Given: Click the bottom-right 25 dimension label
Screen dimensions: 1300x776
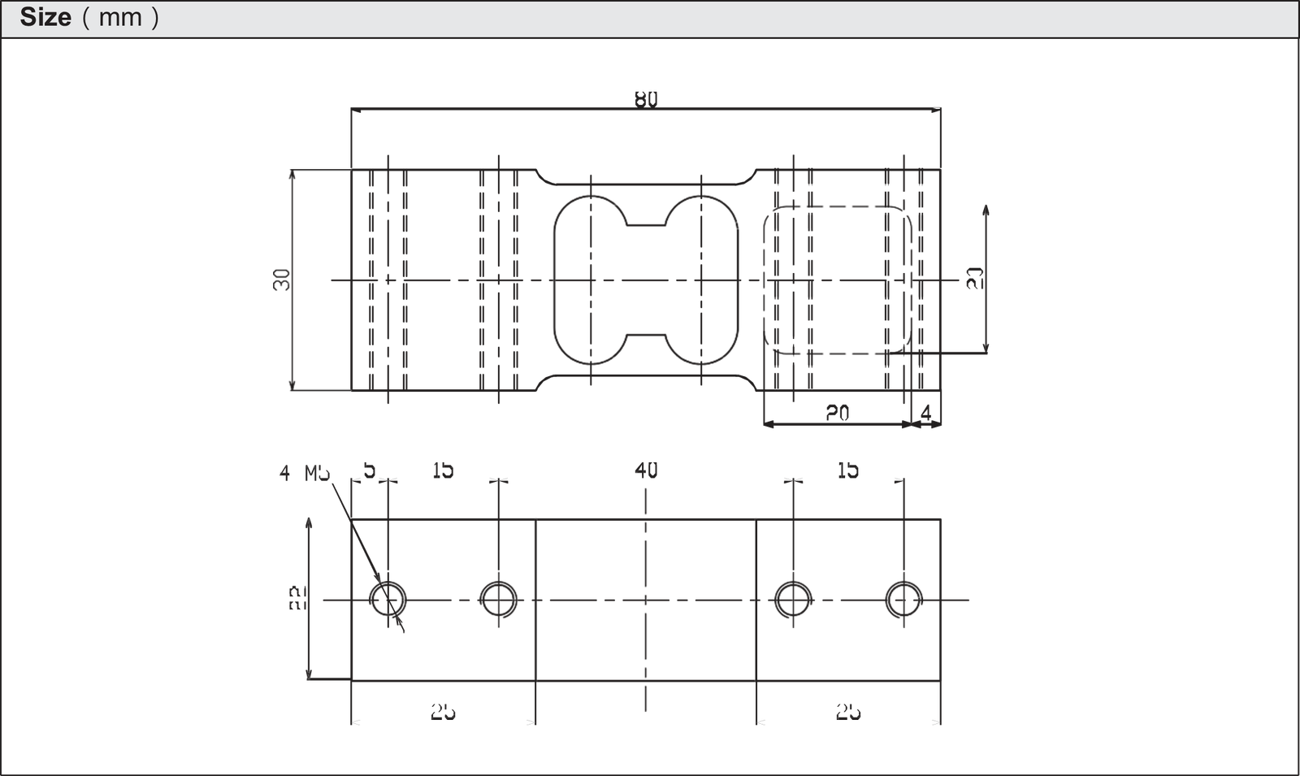Looking at the screenshot, I should click(847, 713).
